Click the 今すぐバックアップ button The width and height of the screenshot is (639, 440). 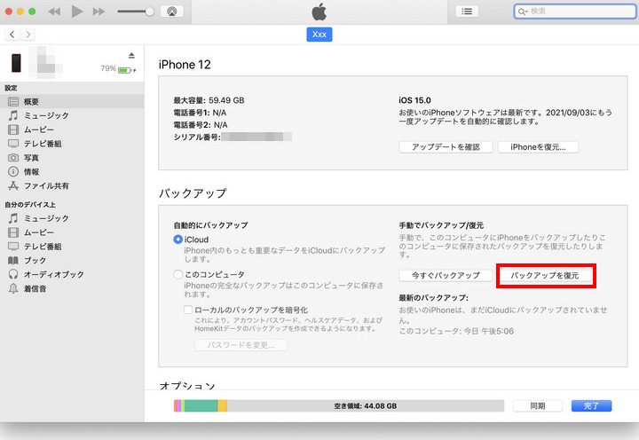coord(446,275)
